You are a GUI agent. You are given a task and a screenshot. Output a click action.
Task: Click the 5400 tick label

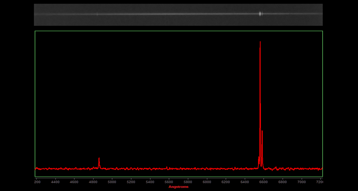pyautogui.click(x=150, y=182)
